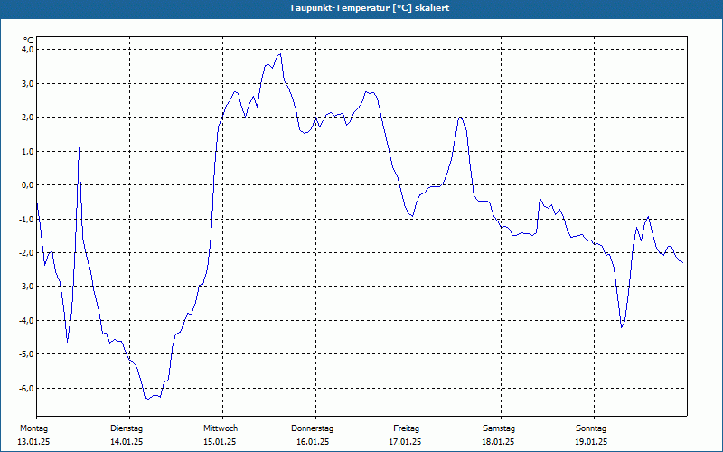Screen dimensions: 723x452
Task: Select the 4,0 y-axis label
Action: pyautogui.click(x=26, y=50)
